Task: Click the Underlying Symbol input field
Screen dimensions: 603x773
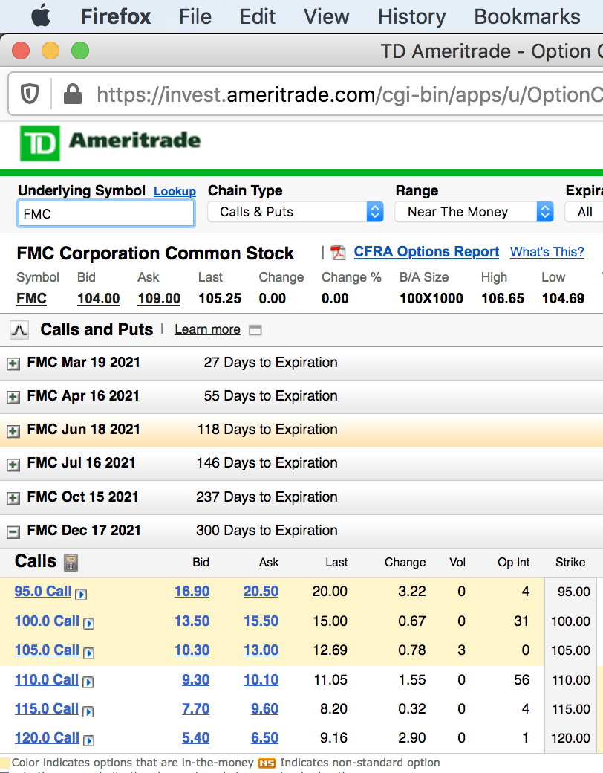Action: [106, 213]
